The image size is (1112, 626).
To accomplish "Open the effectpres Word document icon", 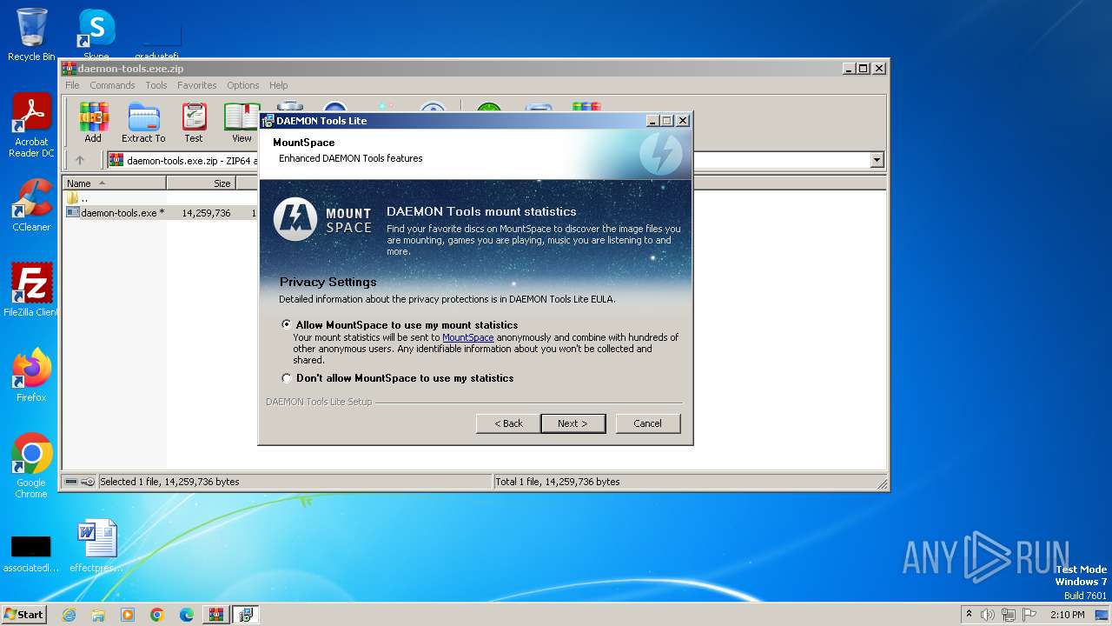I will 96,547.
